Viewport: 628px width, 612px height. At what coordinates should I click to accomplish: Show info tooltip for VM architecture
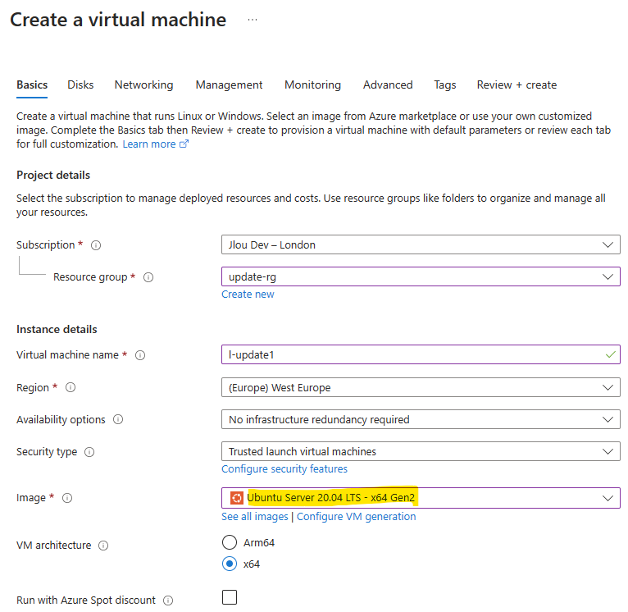(x=103, y=546)
